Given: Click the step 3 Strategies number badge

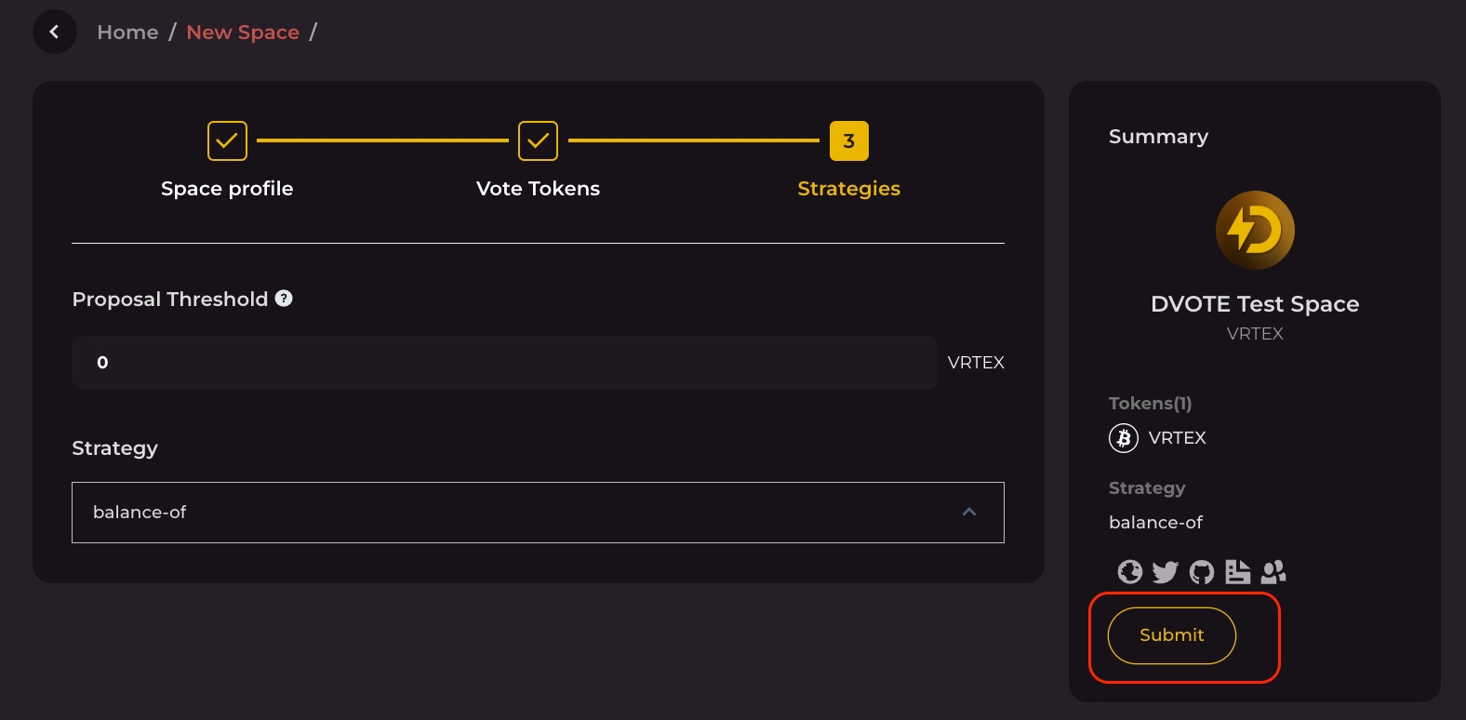Looking at the screenshot, I should pyautogui.click(x=848, y=140).
